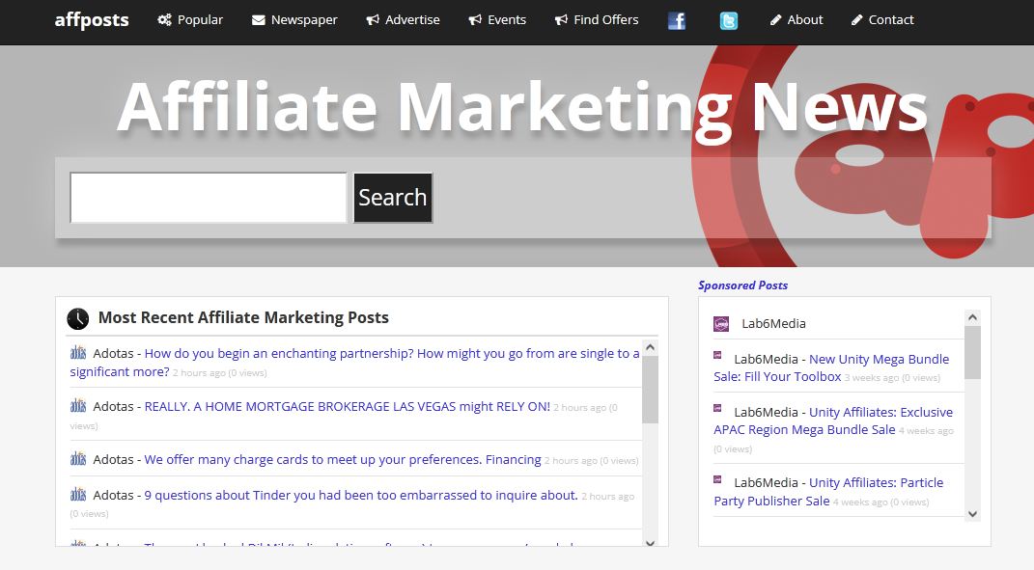
Task: Click the Events megaphone icon
Action: [475, 19]
